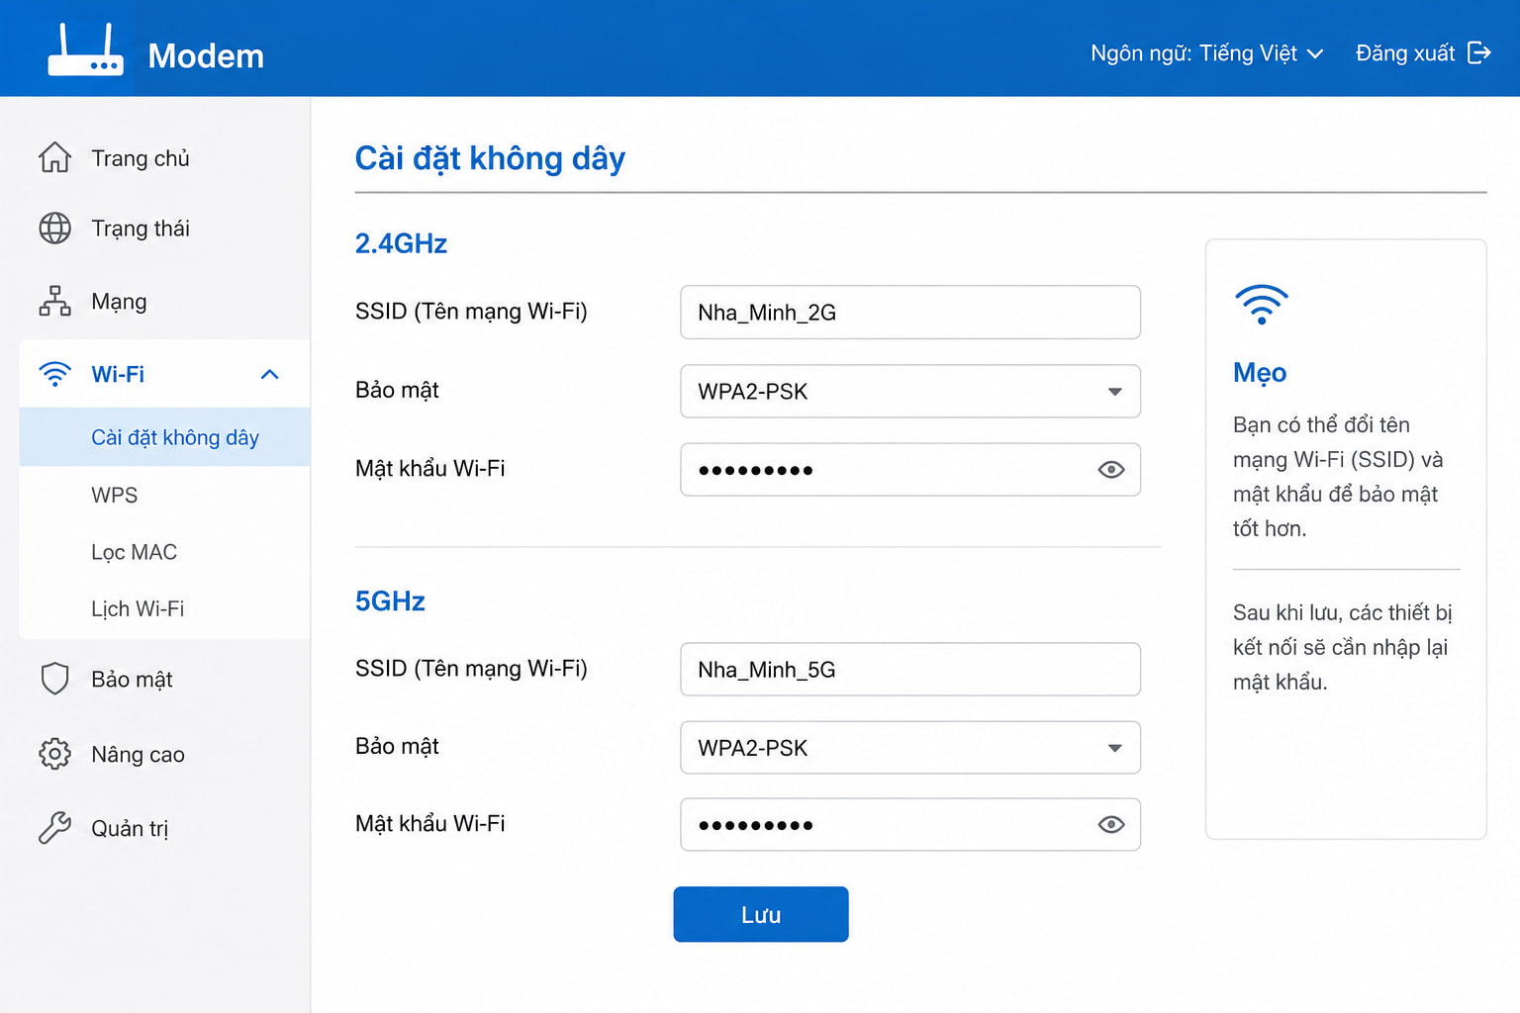Click the Đăng xuất logout link
The image size is (1520, 1013).
pos(1423,52)
